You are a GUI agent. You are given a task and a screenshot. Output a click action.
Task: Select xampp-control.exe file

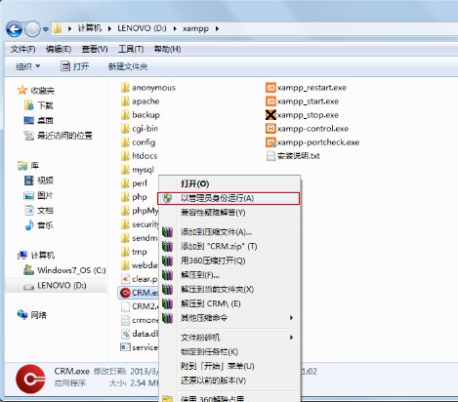click(x=307, y=129)
